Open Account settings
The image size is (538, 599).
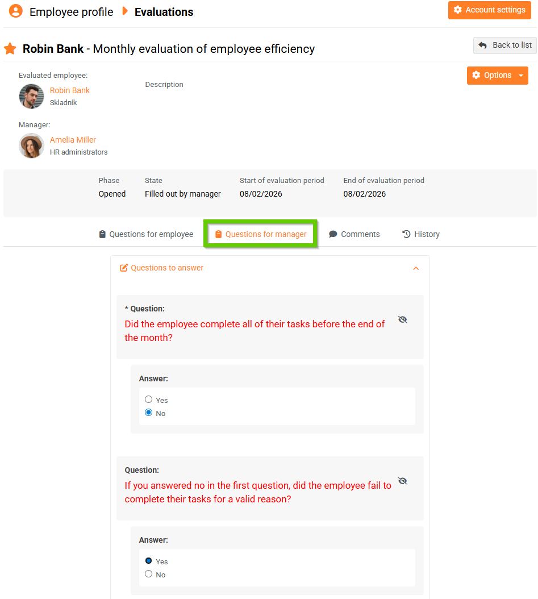(489, 10)
